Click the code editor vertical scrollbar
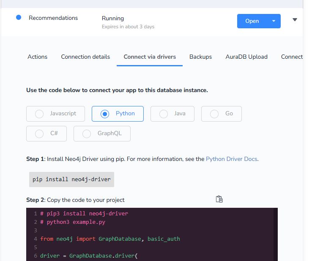Viewport: 312px width, 261px height. pyautogui.click(x=276, y=234)
